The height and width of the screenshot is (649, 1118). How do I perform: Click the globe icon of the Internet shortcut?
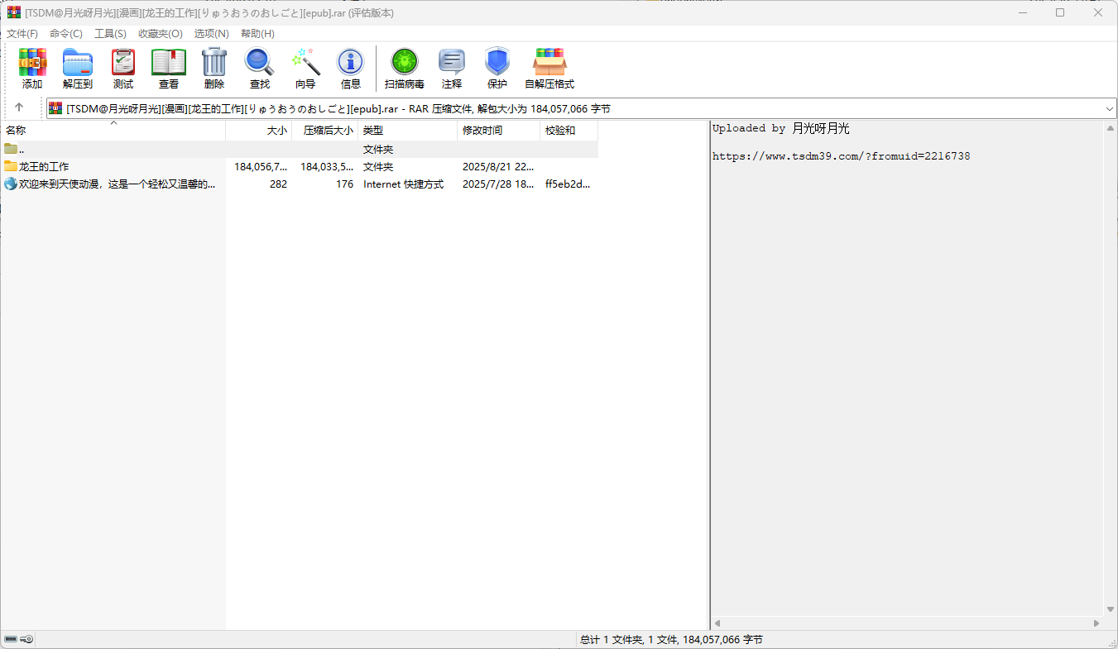click(x=11, y=184)
